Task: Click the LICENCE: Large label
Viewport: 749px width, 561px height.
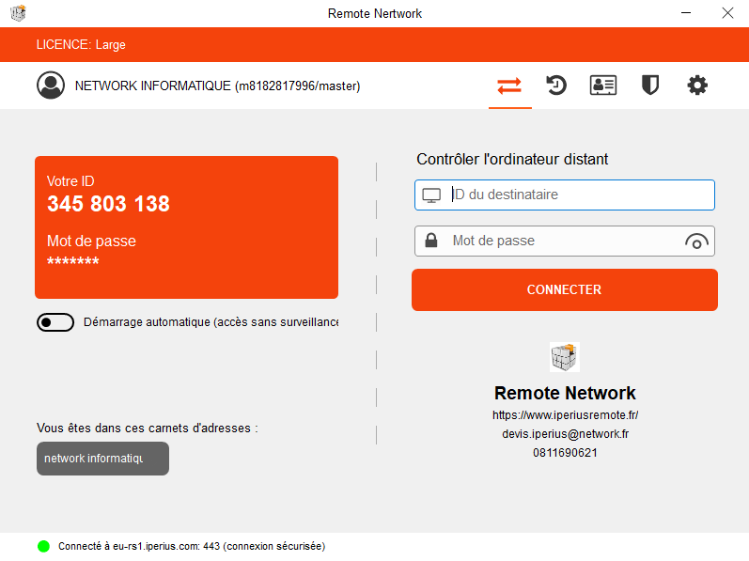Action: tap(81, 45)
